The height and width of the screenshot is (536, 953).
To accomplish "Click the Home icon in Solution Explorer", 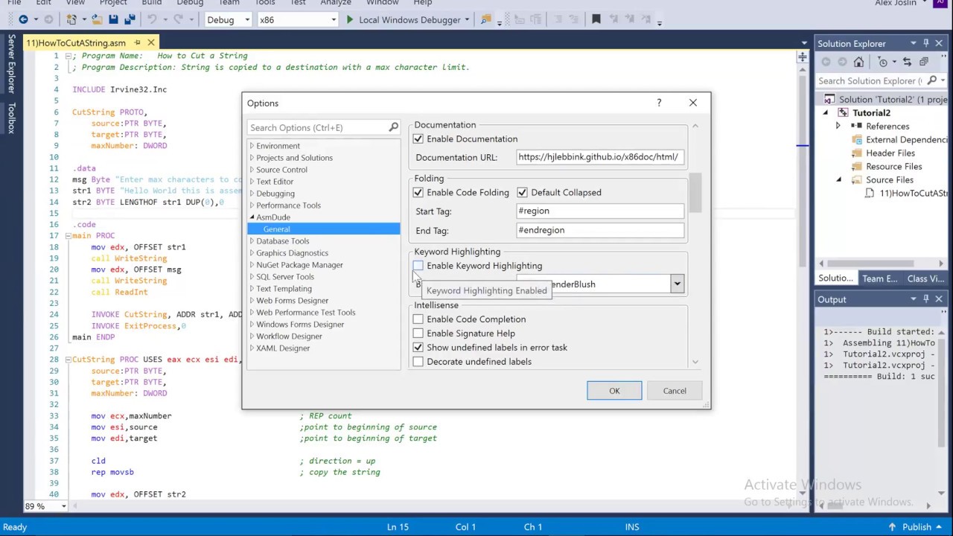I will click(858, 62).
